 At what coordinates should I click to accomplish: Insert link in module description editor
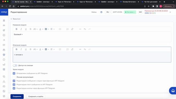(x=72, y=49)
